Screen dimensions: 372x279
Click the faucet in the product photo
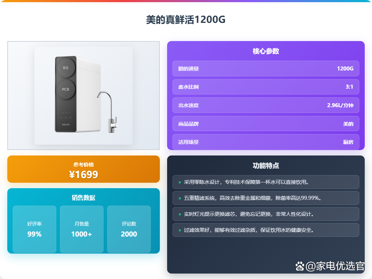[109, 112]
